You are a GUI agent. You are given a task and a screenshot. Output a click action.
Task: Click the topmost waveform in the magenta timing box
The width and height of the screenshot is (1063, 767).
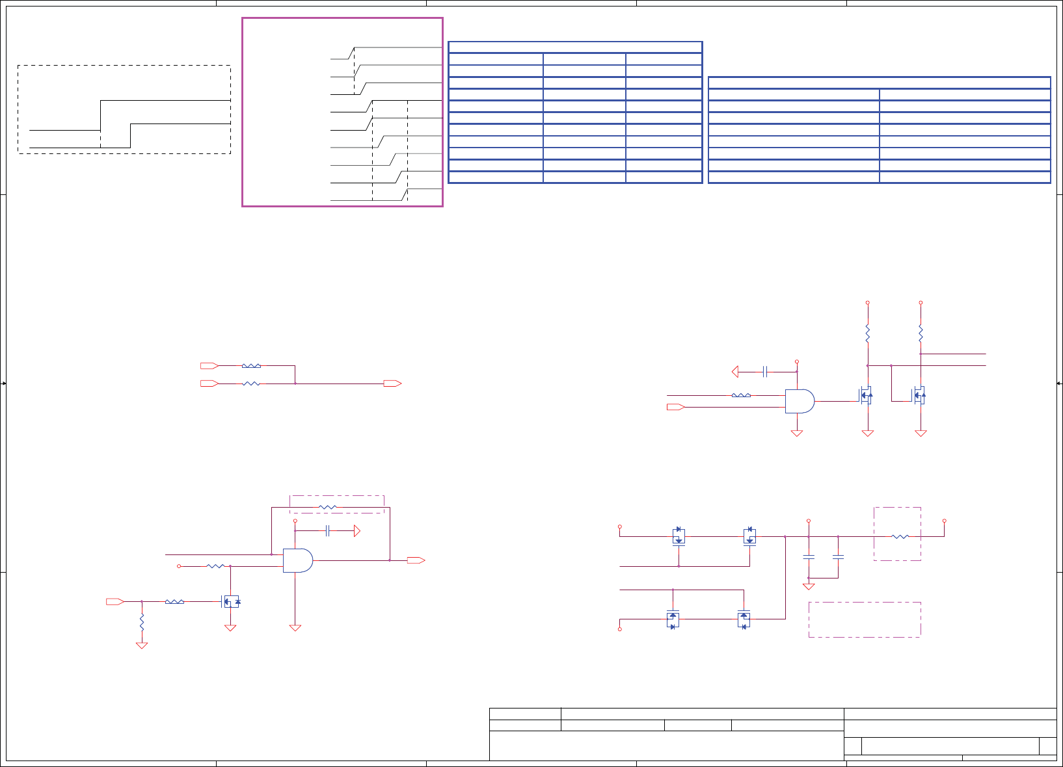tap(386, 53)
